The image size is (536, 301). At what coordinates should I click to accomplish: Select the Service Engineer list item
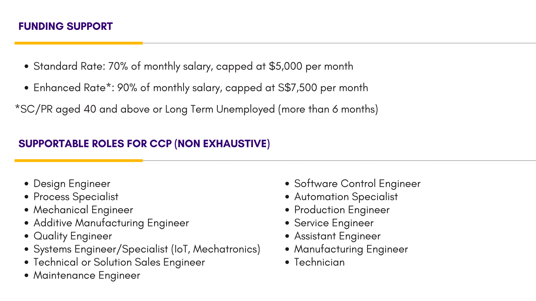click(334, 223)
